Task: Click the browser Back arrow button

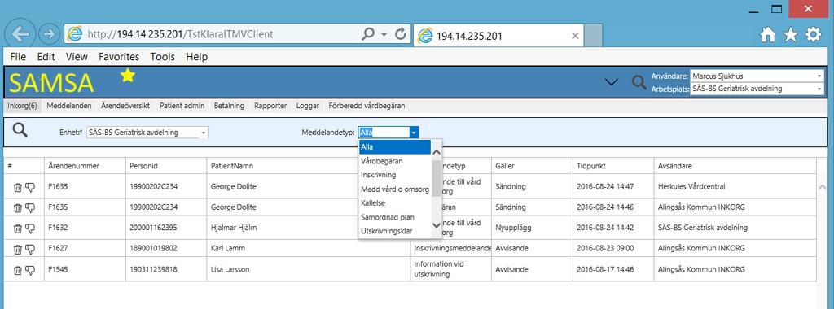Action: 20,34
